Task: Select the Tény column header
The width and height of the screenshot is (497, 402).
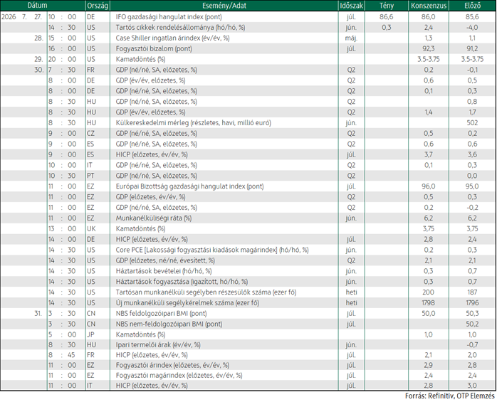Action: tap(387, 6)
